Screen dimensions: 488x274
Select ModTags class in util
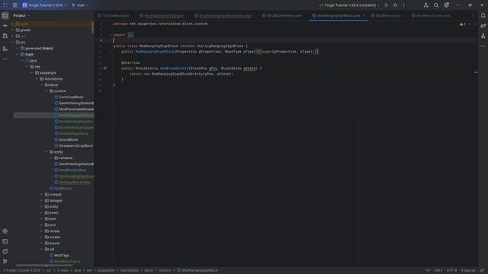pos(62,256)
